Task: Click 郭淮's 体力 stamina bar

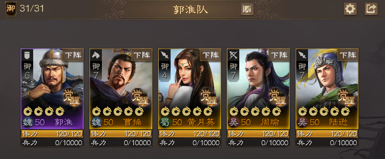Action: (52, 133)
